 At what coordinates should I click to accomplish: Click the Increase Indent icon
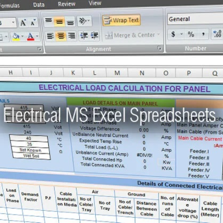[94, 35]
